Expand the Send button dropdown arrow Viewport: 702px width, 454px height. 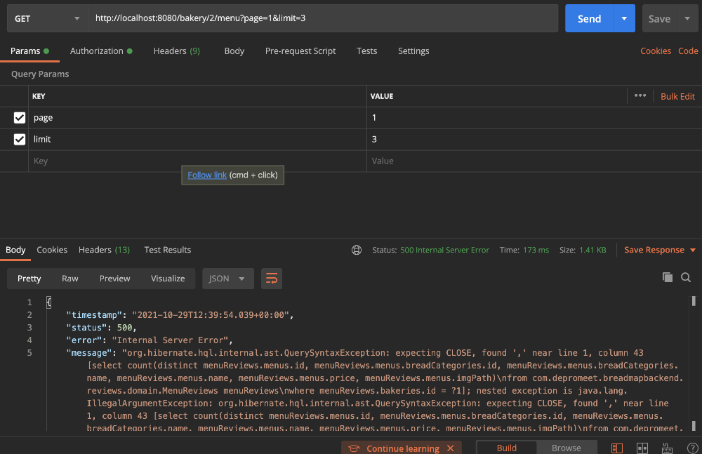(624, 18)
